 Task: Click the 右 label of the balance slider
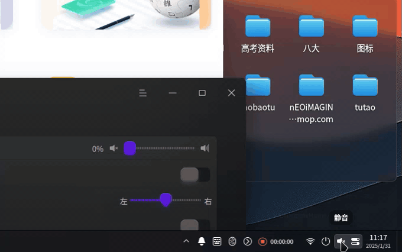coord(208,201)
